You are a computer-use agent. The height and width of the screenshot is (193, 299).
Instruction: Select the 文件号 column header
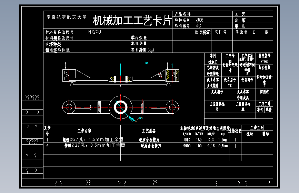(x=220, y=32)
